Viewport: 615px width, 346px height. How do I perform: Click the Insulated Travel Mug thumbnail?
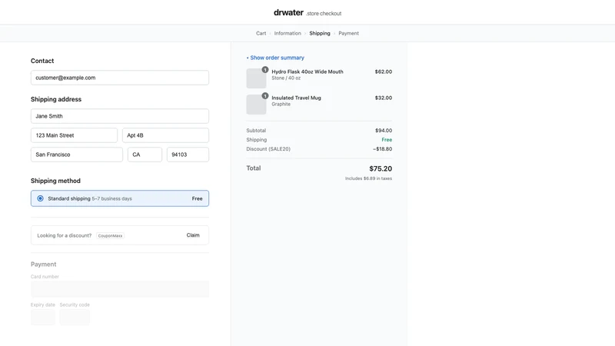[x=256, y=105]
